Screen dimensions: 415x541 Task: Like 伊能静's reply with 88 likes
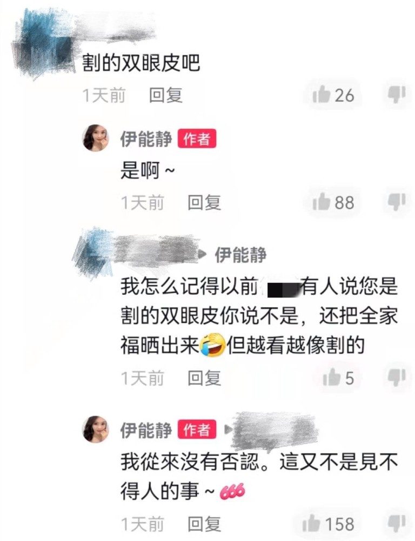(321, 202)
